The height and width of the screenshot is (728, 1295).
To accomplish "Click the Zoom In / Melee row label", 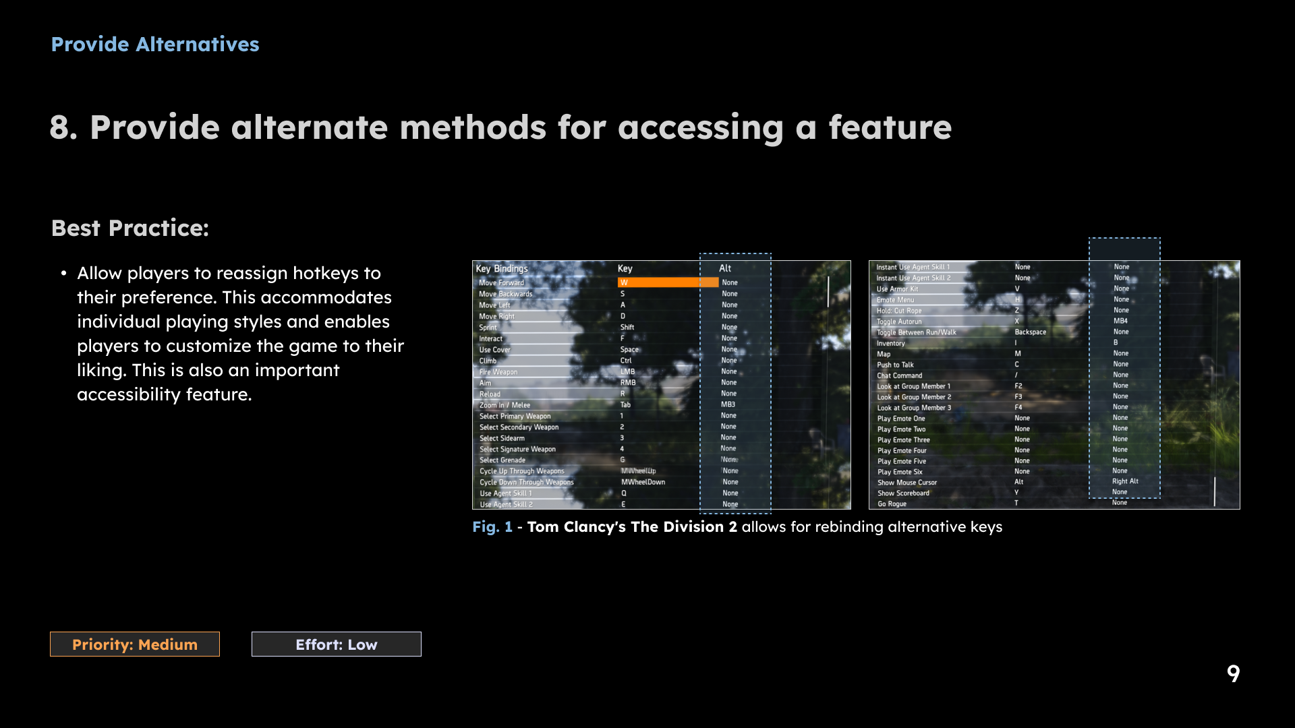I will pyautogui.click(x=505, y=405).
